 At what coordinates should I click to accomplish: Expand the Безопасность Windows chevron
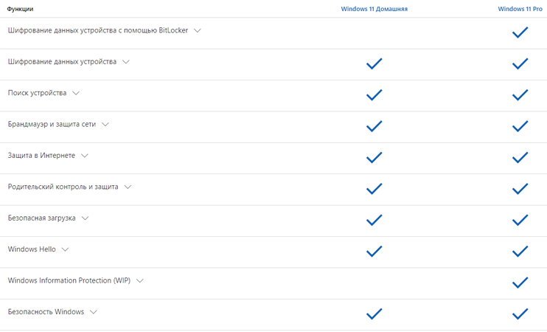(93, 312)
